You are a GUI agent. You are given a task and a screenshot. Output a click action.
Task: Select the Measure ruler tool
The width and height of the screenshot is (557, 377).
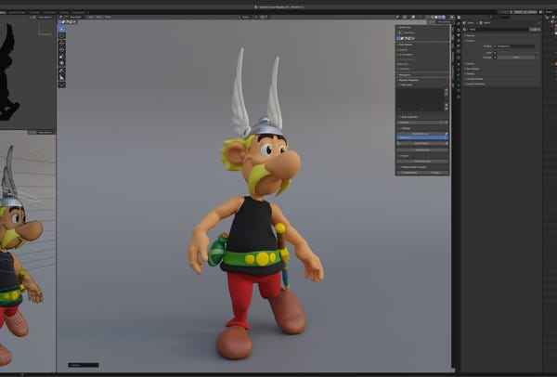pyautogui.click(x=62, y=77)
